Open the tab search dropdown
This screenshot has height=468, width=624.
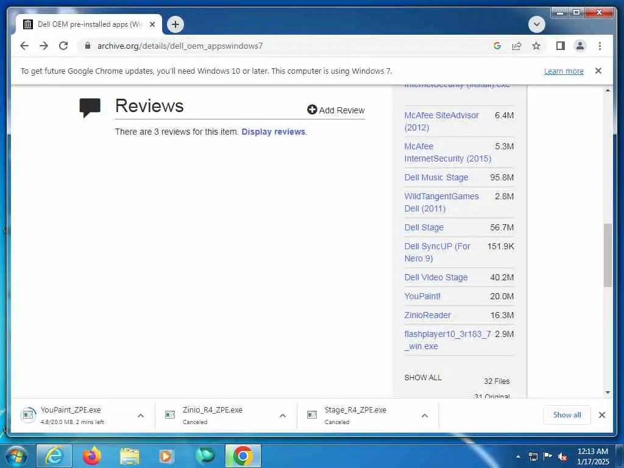[x=536, y=24]
